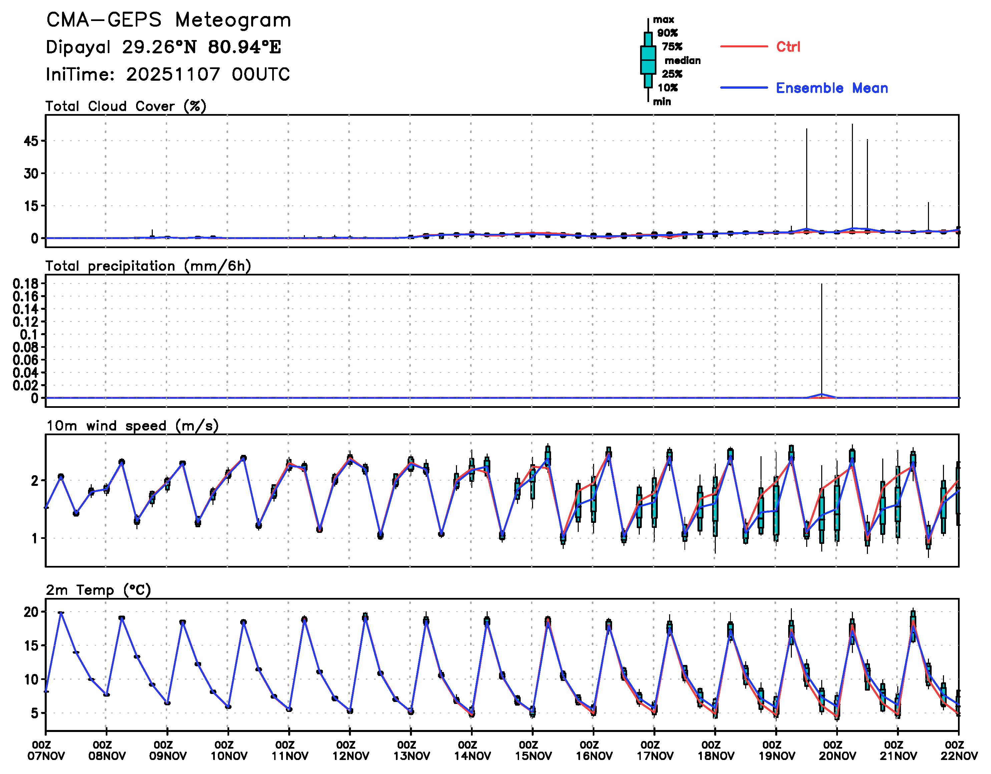The height and width of the screenshot is (774, 991).
Task: Click the 00Z 07NOV time axis label
Action: 46,750
